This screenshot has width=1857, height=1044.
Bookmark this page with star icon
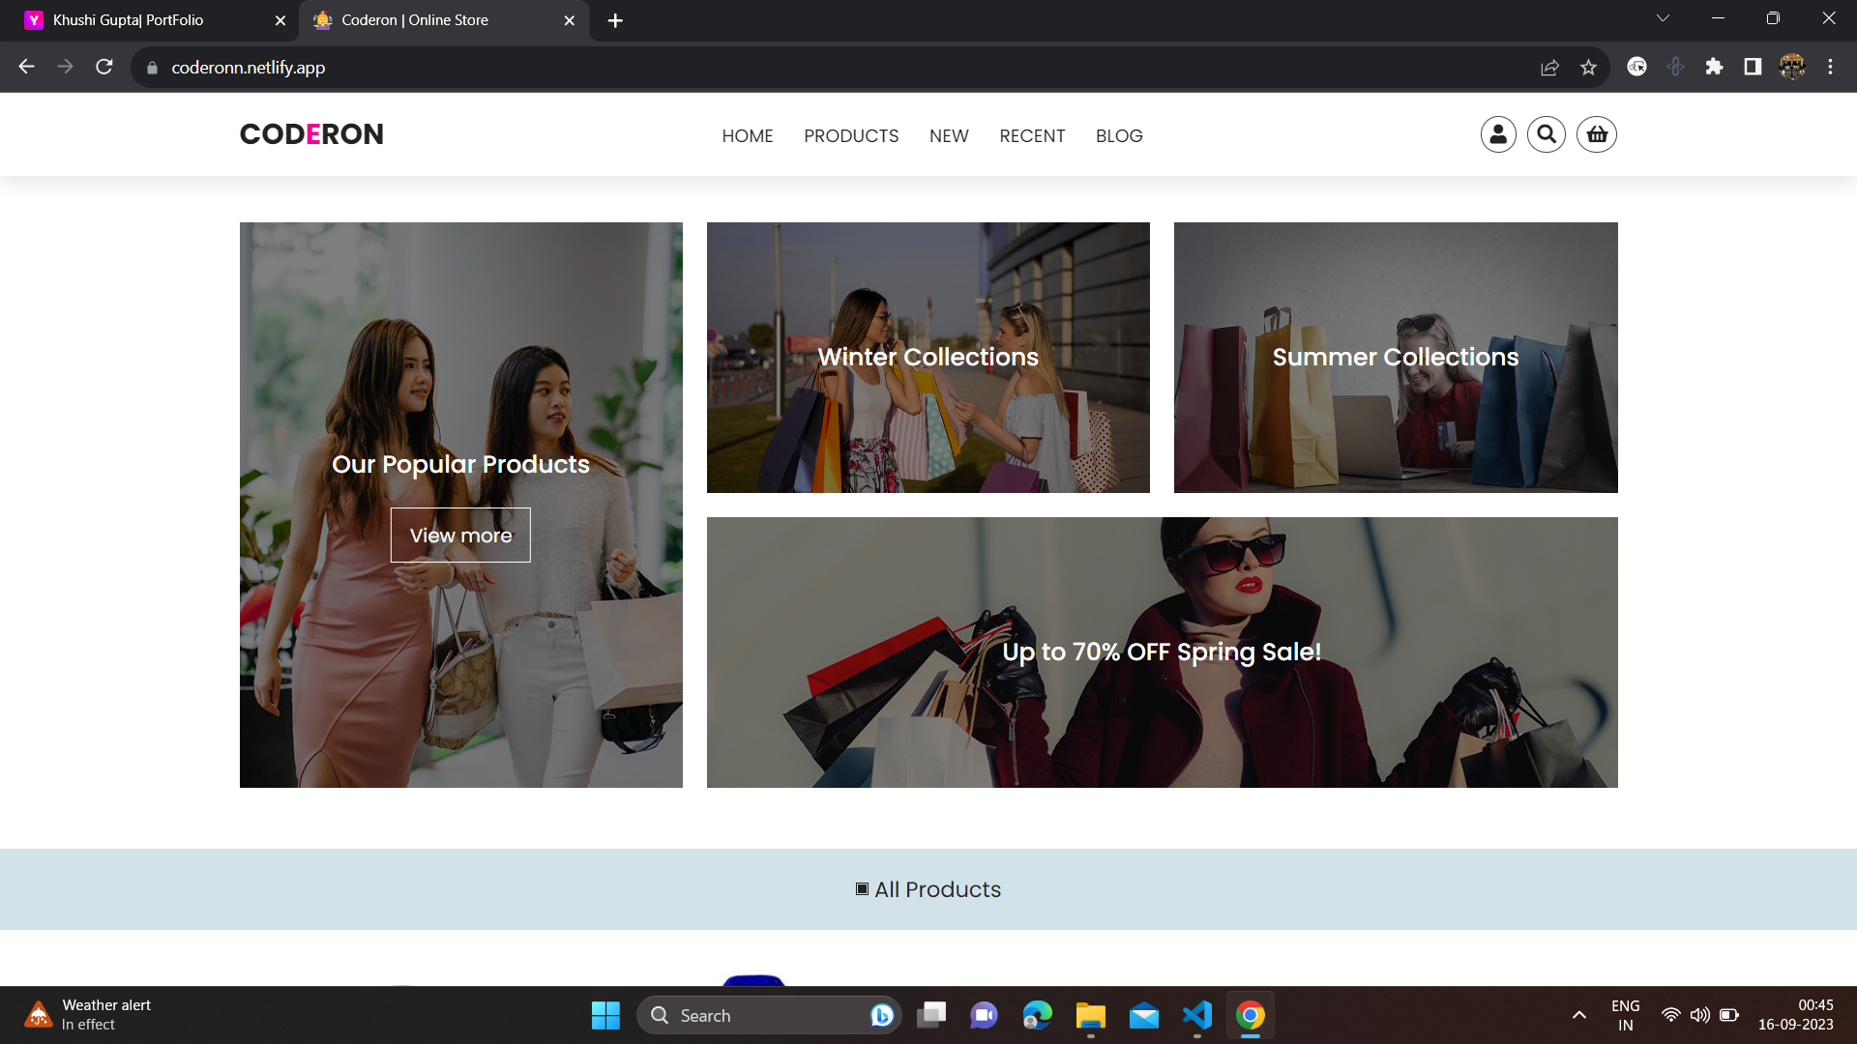coord(1588,67)
